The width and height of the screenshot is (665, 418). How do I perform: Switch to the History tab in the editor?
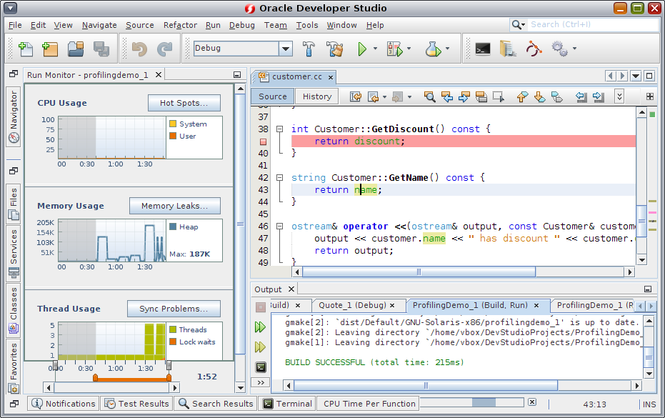coord(316,96)
